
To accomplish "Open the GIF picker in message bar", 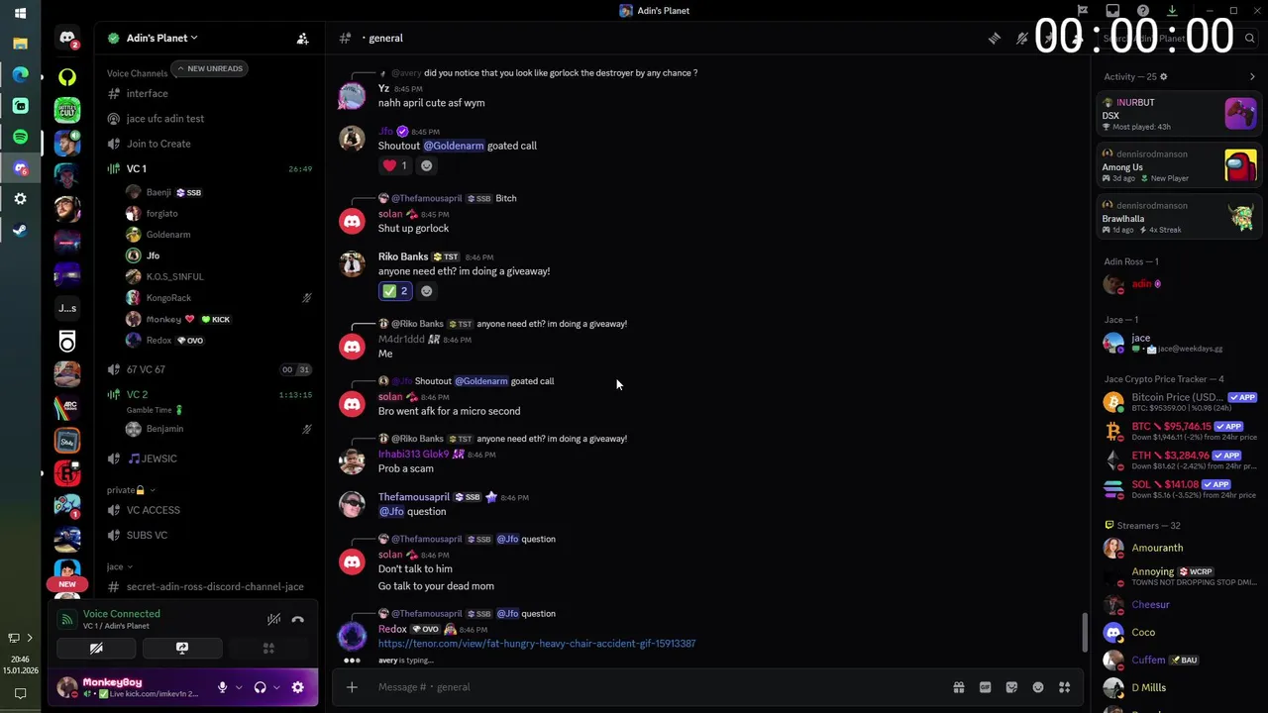I will click(x=985, y=687).
